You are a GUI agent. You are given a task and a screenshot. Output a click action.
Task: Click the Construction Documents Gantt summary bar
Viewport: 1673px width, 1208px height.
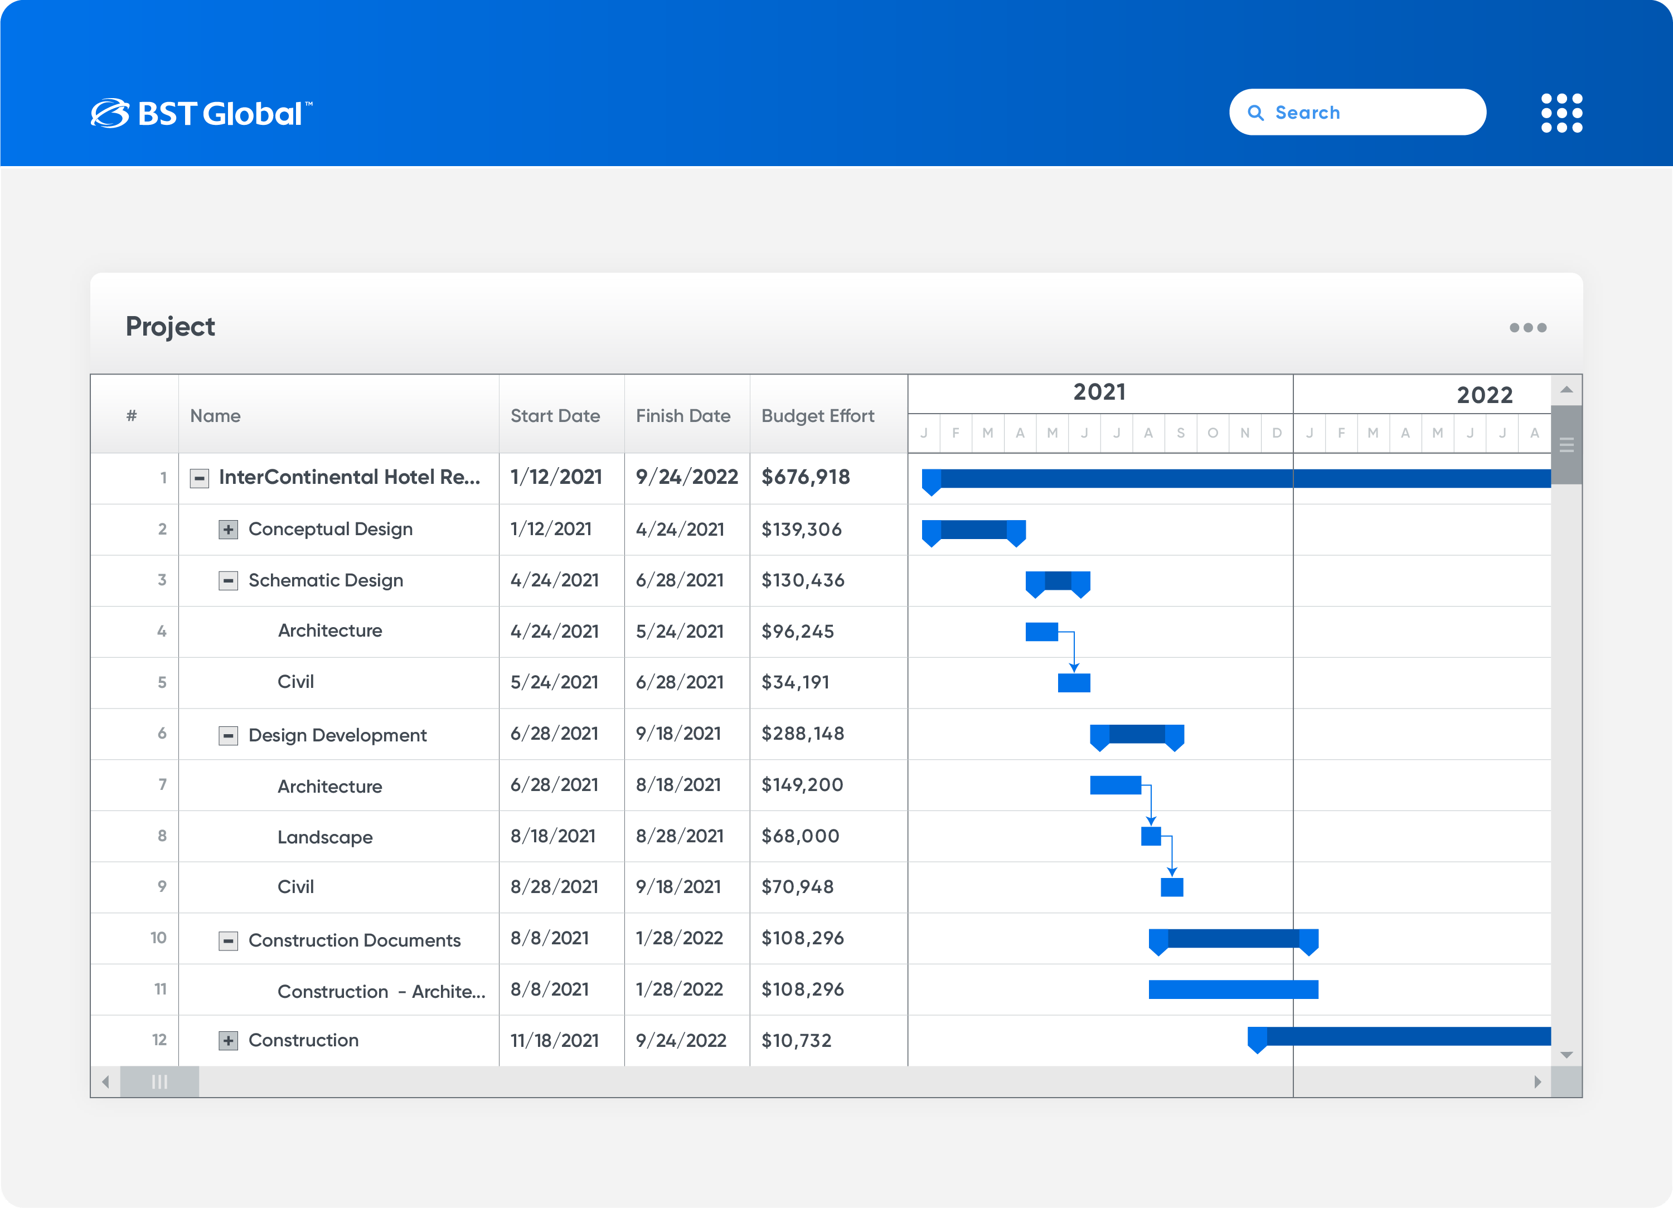1233,942
